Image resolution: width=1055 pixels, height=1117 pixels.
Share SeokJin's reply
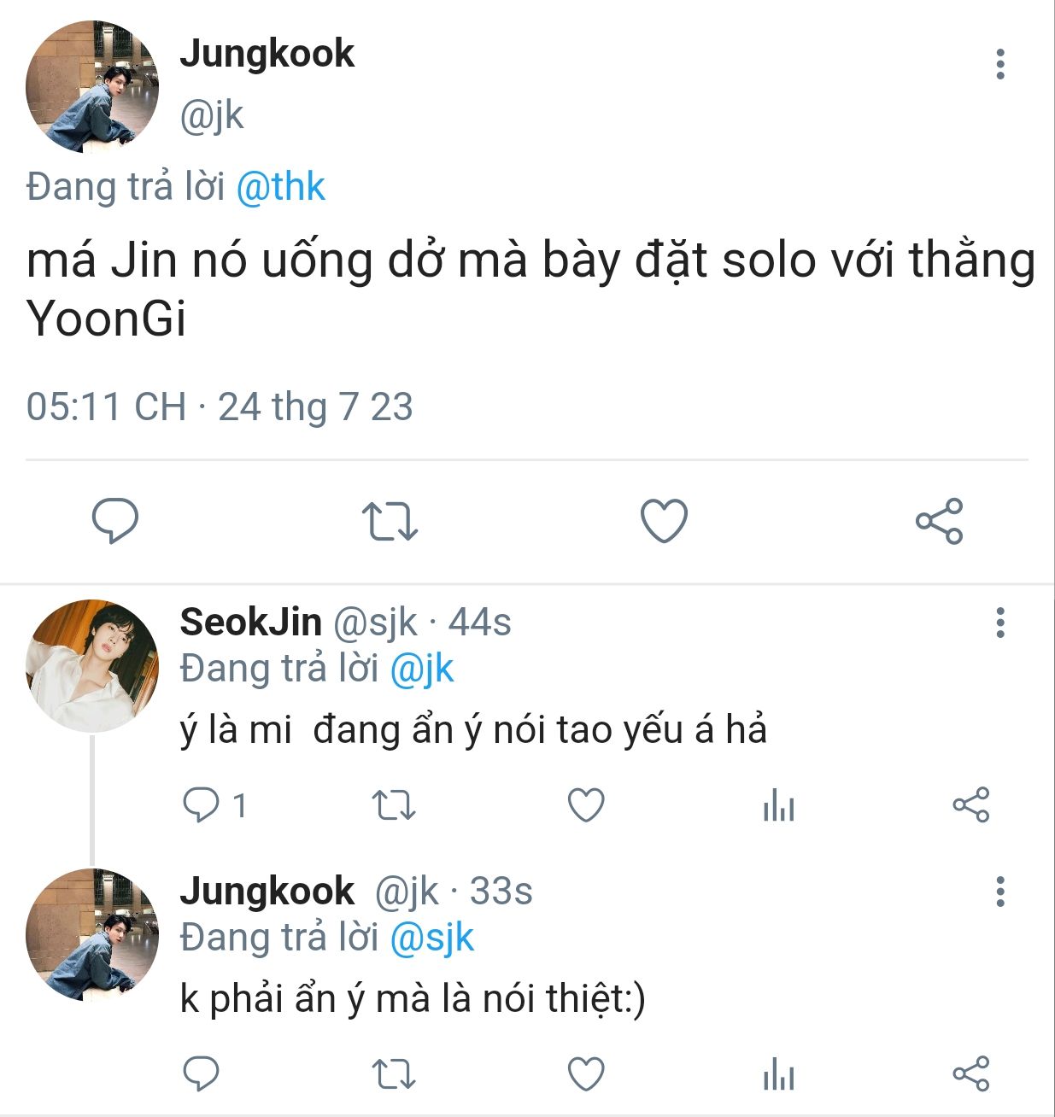click(x=971, y=805)
